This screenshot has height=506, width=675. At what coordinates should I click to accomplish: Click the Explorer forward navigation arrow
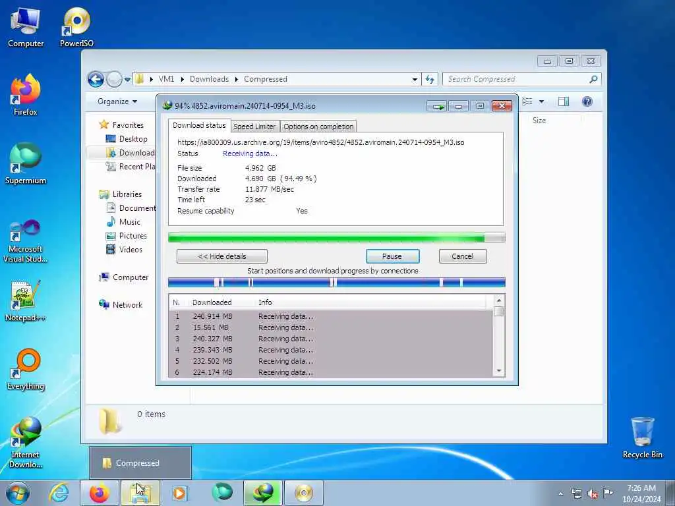pyautogui.click(x=114, y=79)
